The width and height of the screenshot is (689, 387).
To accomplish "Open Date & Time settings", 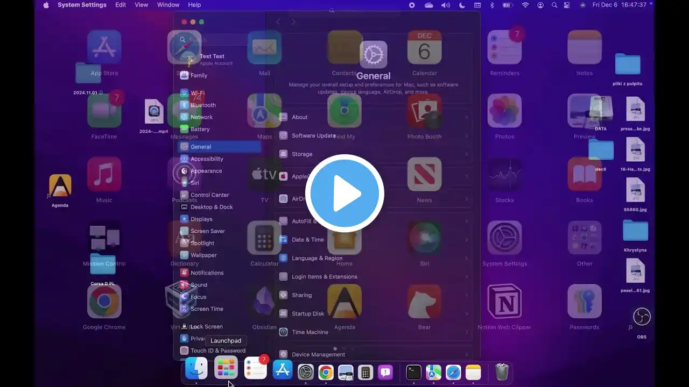I will (374, 240).
